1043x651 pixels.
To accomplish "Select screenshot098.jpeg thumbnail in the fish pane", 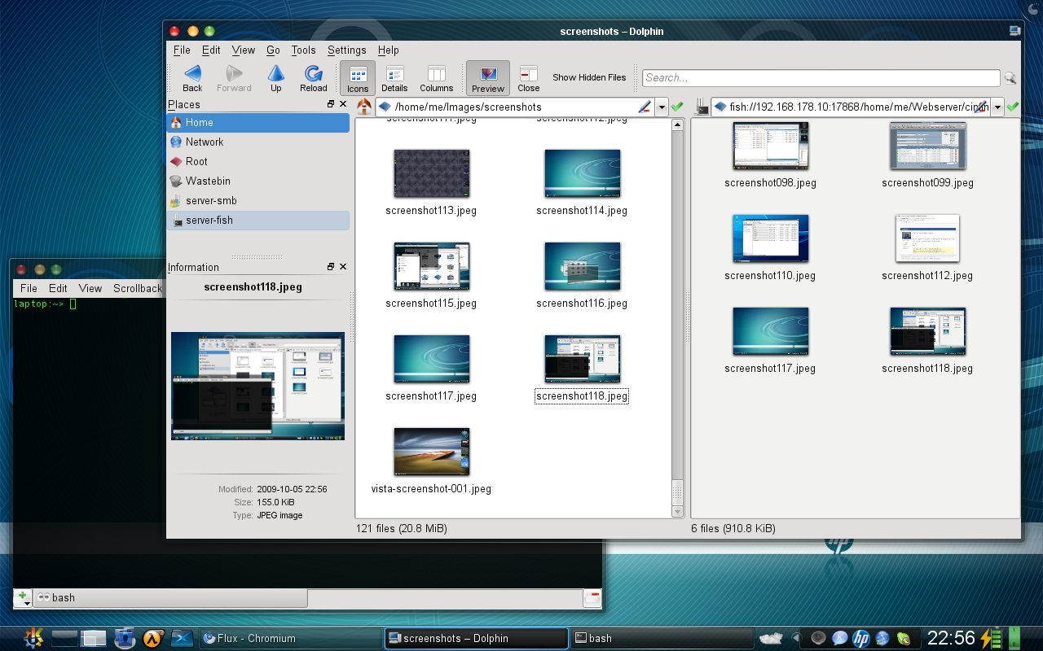I will 770,146.
